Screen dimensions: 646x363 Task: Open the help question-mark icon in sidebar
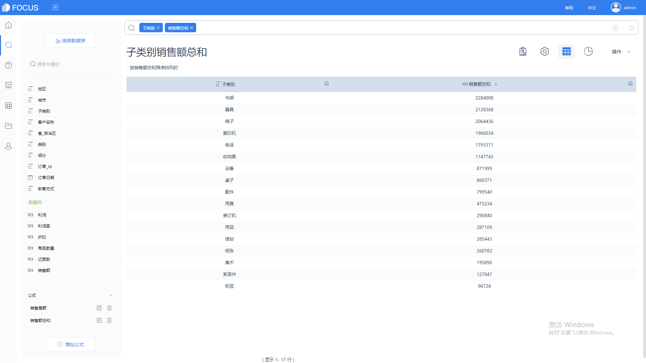[8, 65]
